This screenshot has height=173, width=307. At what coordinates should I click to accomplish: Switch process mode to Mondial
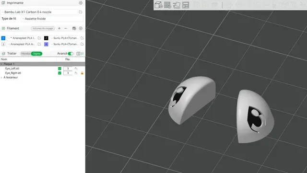coord(25,54)
